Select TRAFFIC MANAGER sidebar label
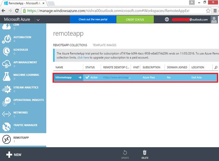 (25, 125)
